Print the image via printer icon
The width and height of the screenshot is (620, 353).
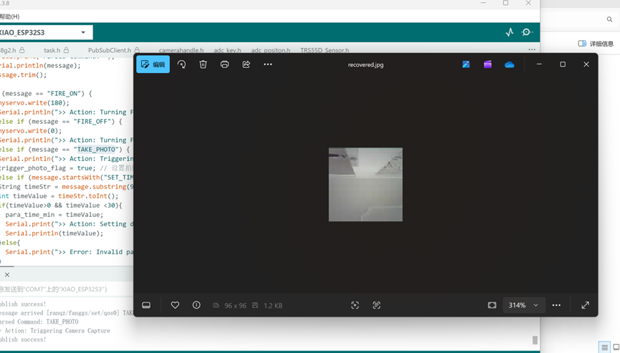[224, 64]
